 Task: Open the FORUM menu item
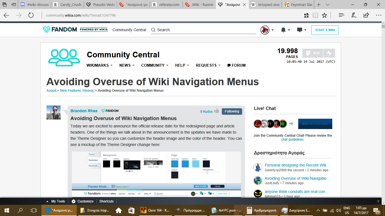(x=236, y=65)
